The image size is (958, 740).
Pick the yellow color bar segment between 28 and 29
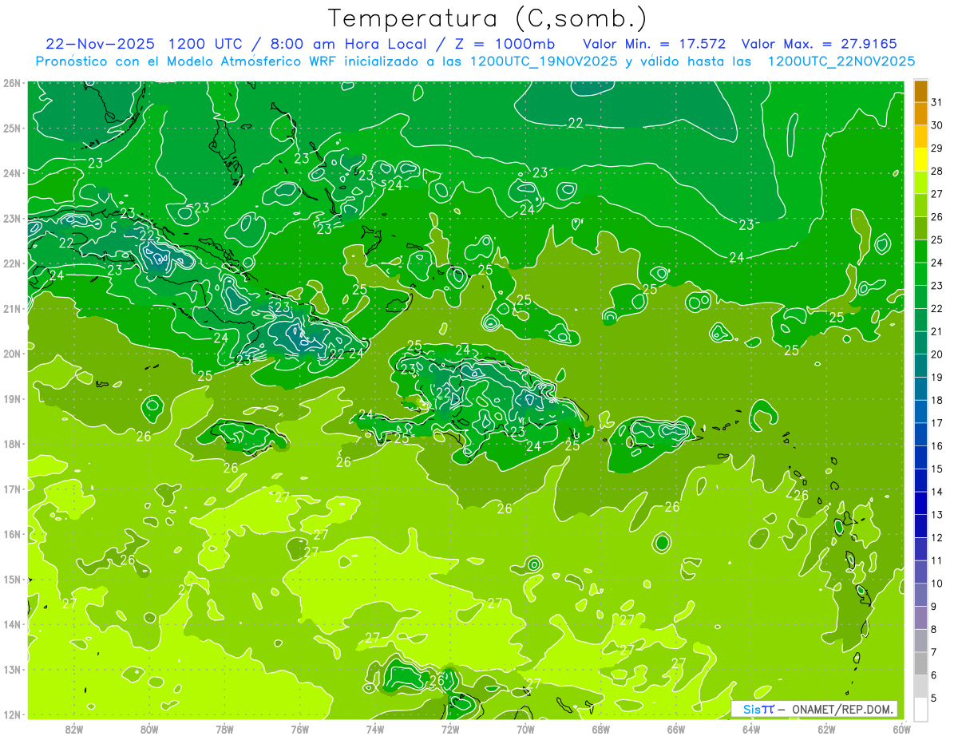[920, 160]
